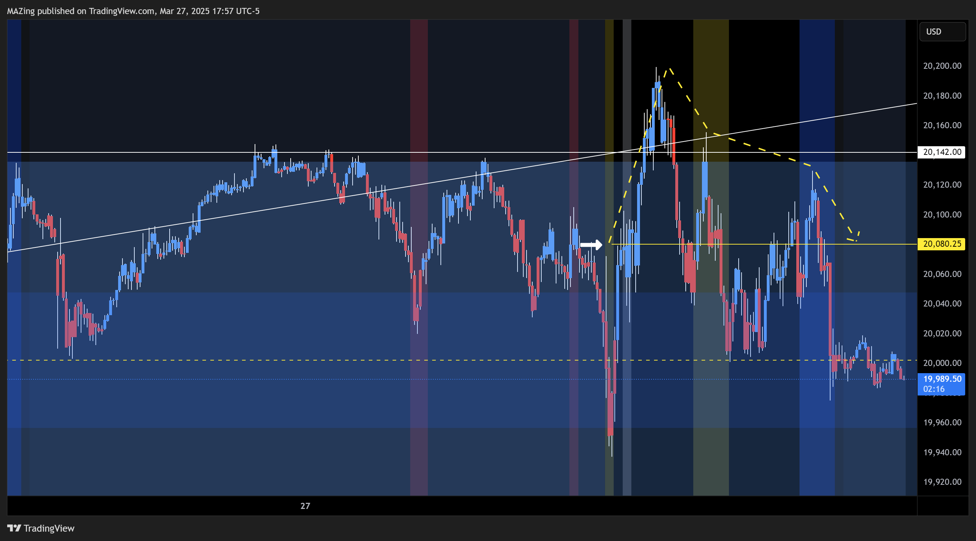Click the 20,120.00 price scale label
The width and height of the screenshot is (976, 541).
tap(942, 184)
